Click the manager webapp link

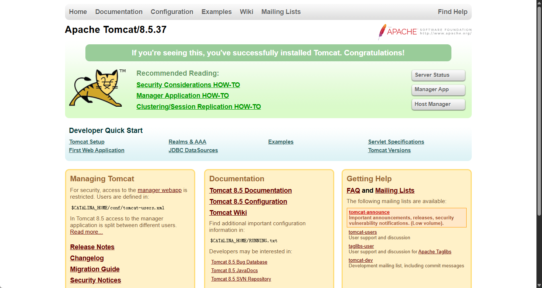pyautogui.click(x=159, y=190)
